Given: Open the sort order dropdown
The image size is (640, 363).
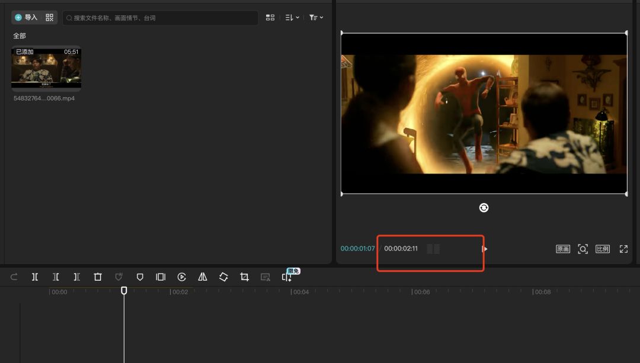Looking at the screenshot, I should click(x=292, y=18).
